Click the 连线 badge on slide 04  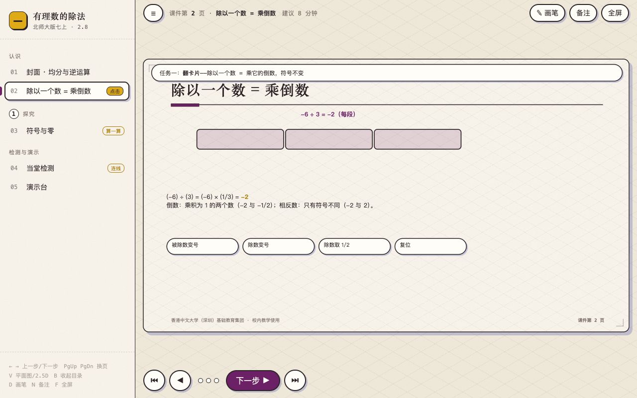[116, 168]
